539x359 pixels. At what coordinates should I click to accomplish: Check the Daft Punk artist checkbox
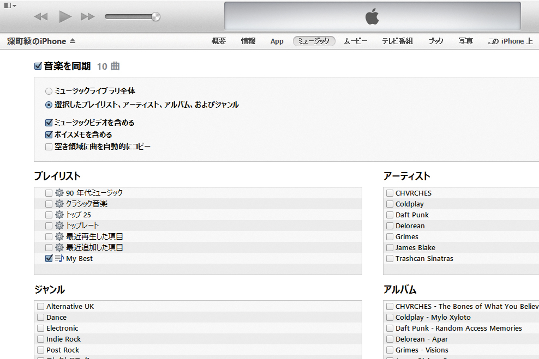(390, 215)
